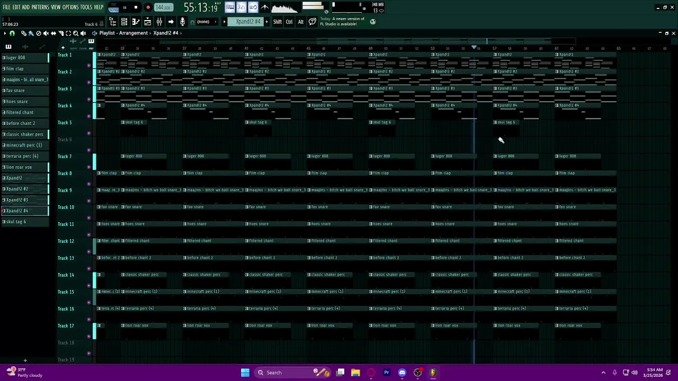Screen dimensions: 678x381
Task: Click the Xpand!2 #4 breadcrumb in playlist title
Action: point(166,33)
